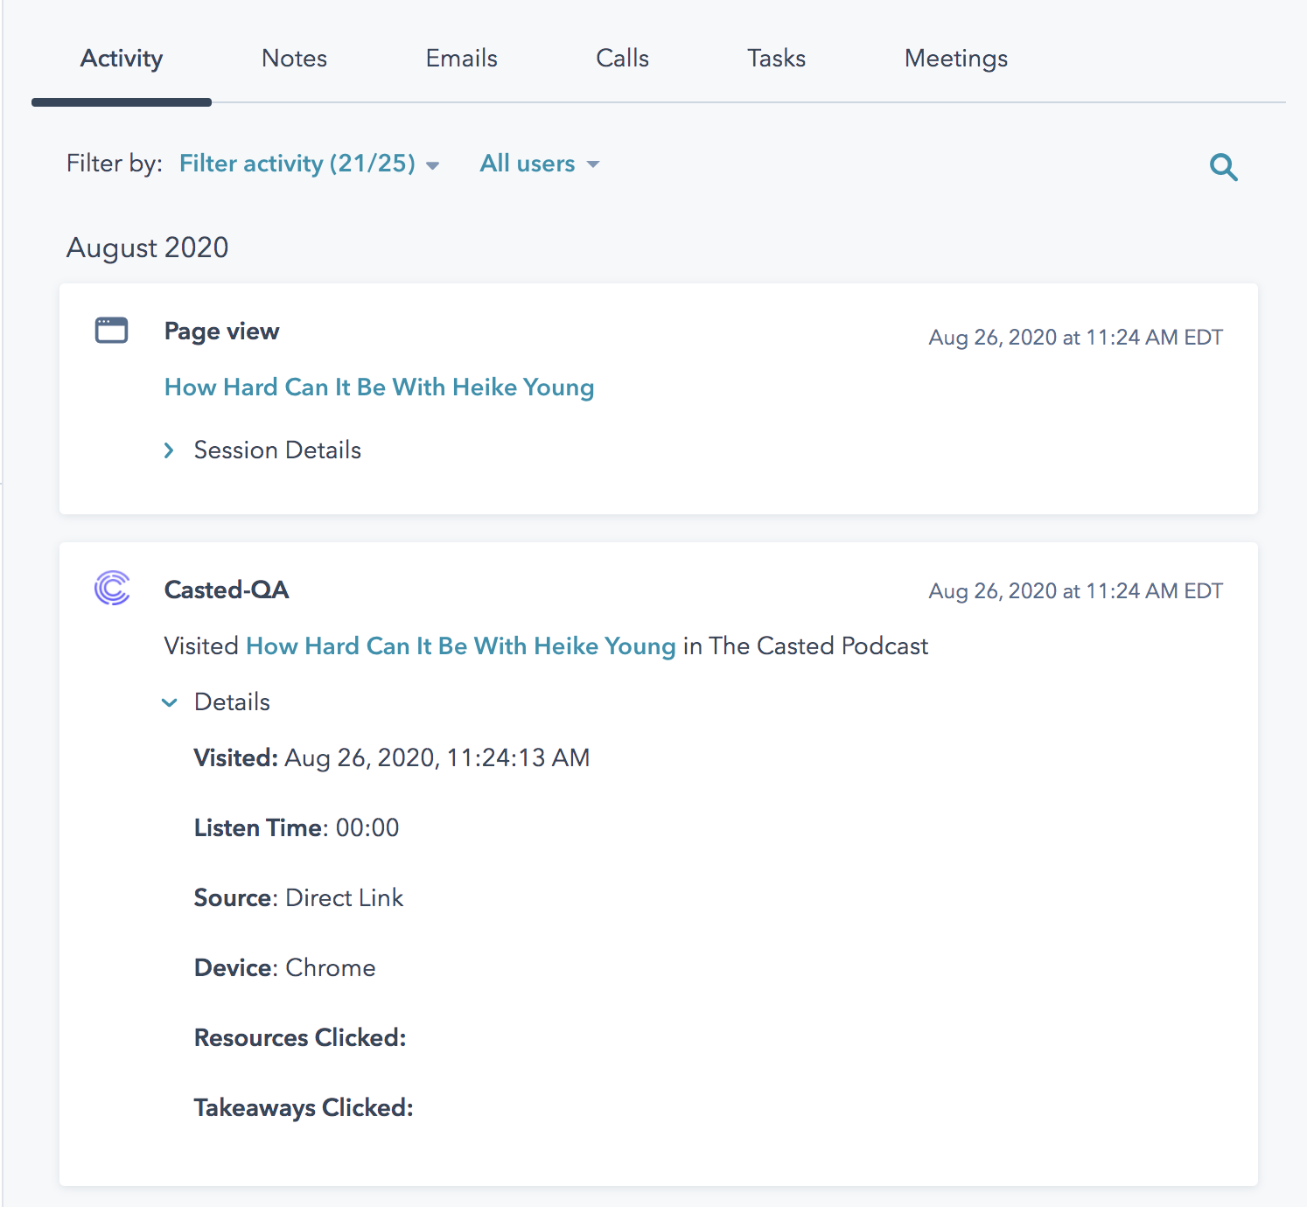Switch to the Meetings tab
The image size is (1307, 1207).
coord(955,59)
